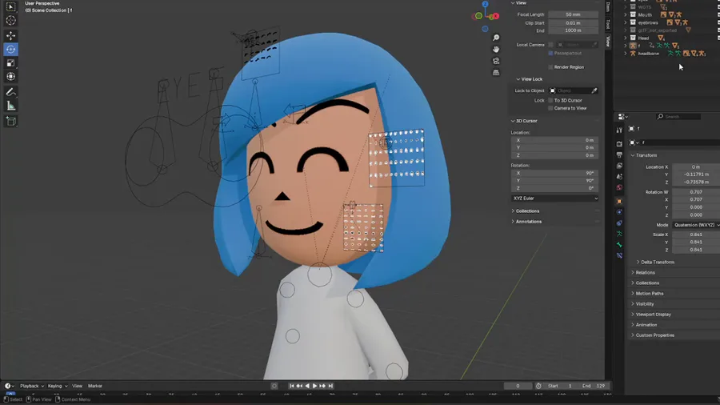The width and height of the screenshot is (720, 405).
Task: Select the Annotate tool
Action: pyautogui.click(x=10, y=92)
